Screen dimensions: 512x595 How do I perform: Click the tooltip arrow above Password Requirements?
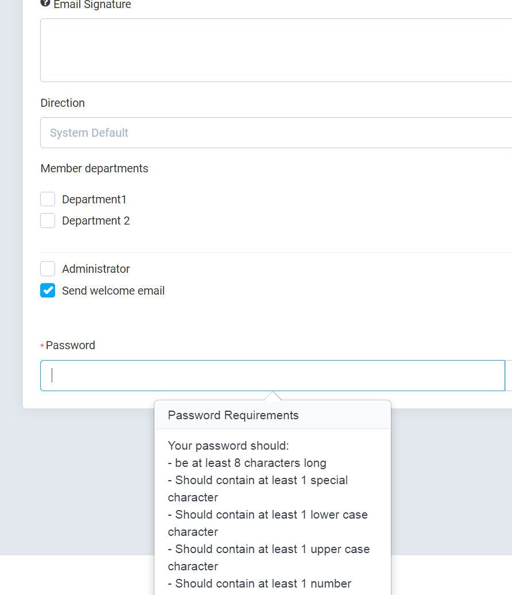pos(272,396)
